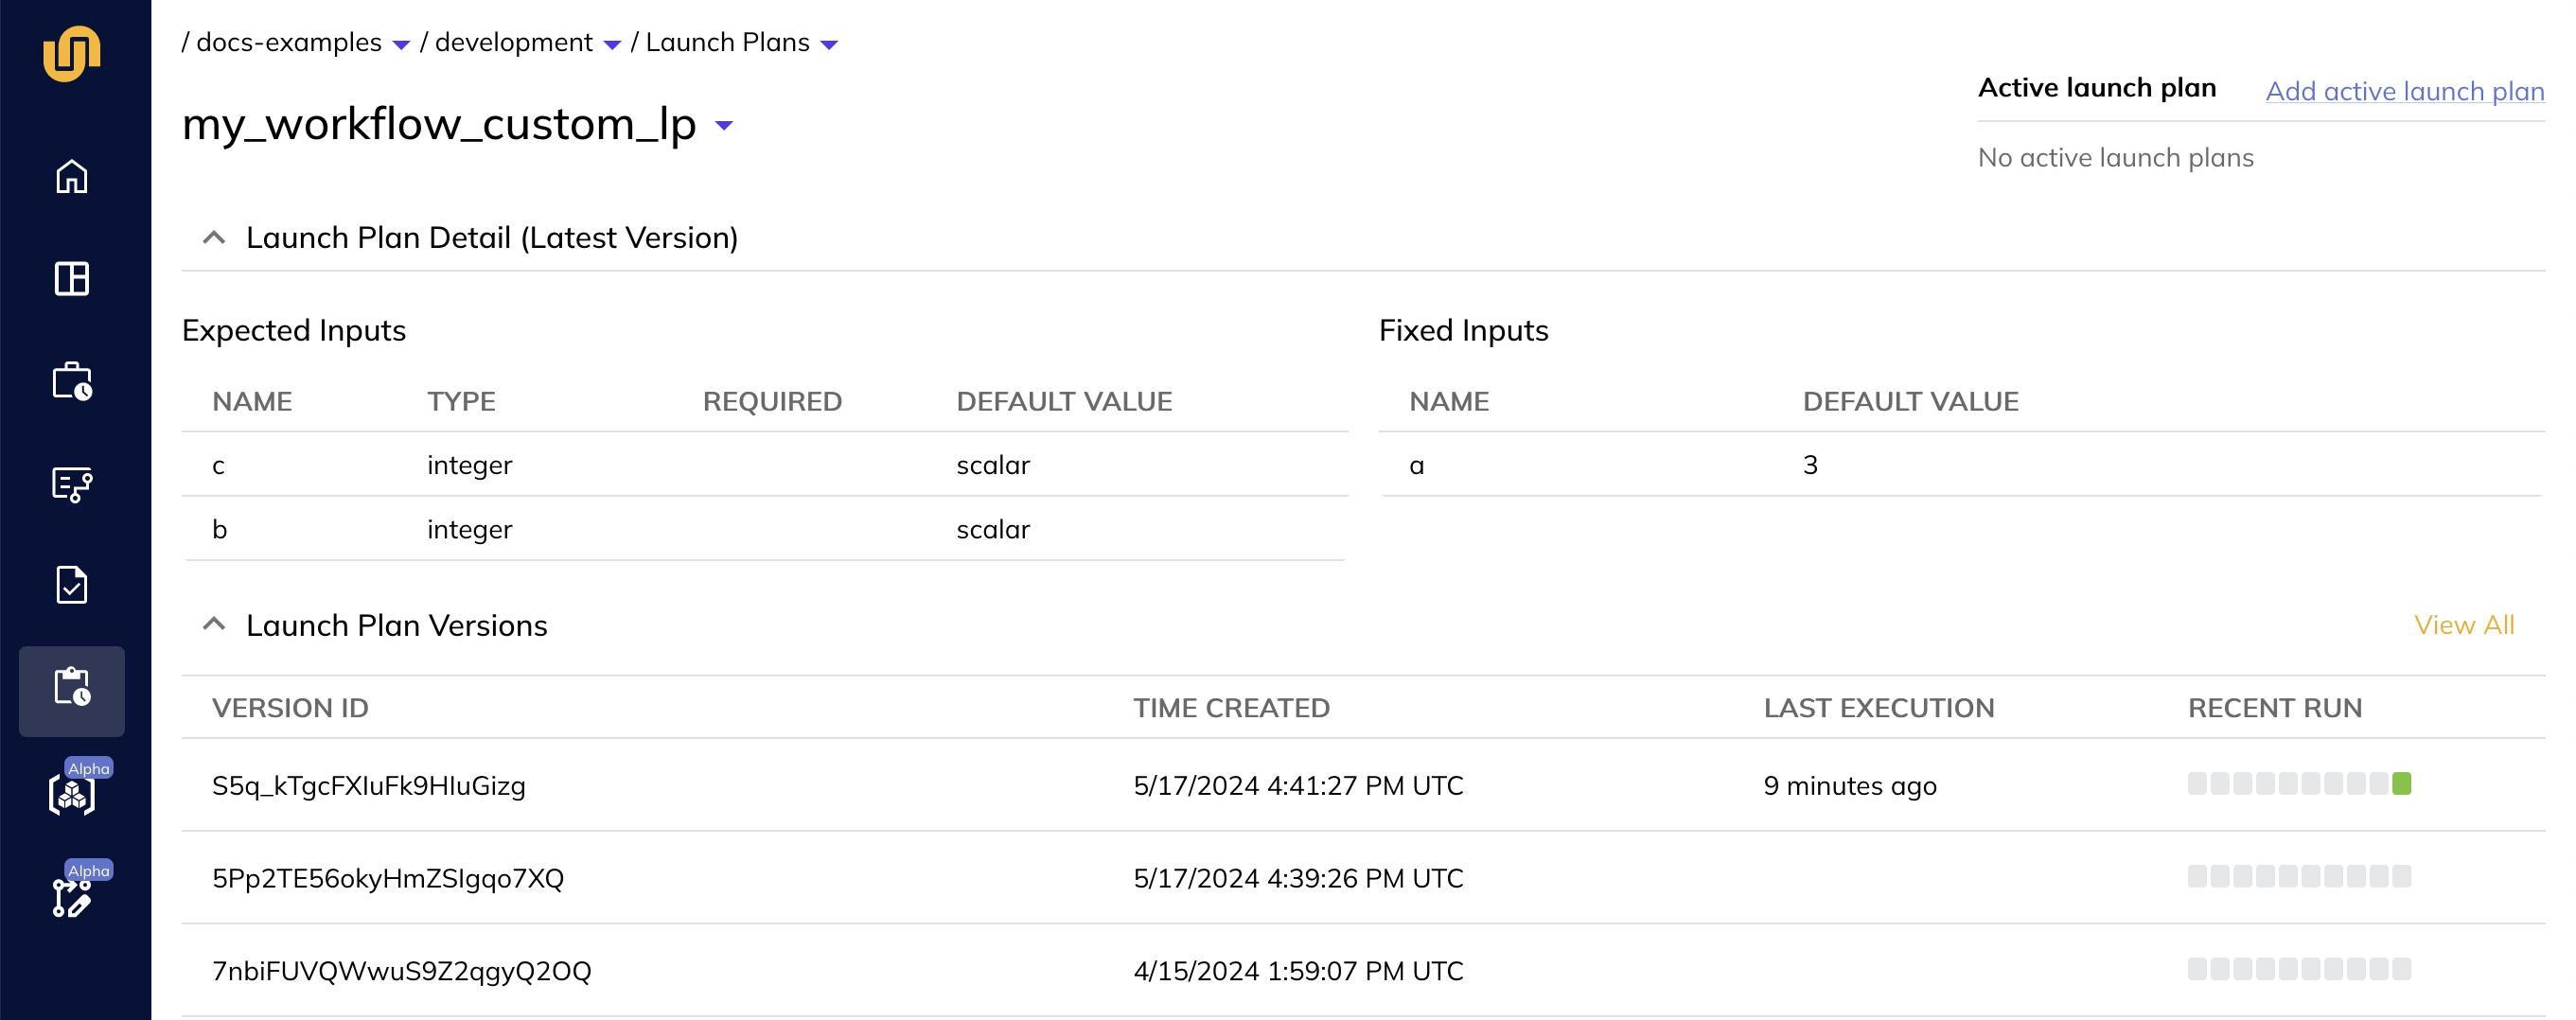The width and height of the screenshot is (2576, 1020).
Task: Open the workflows list-branch icon
Action: pos(72,484)
